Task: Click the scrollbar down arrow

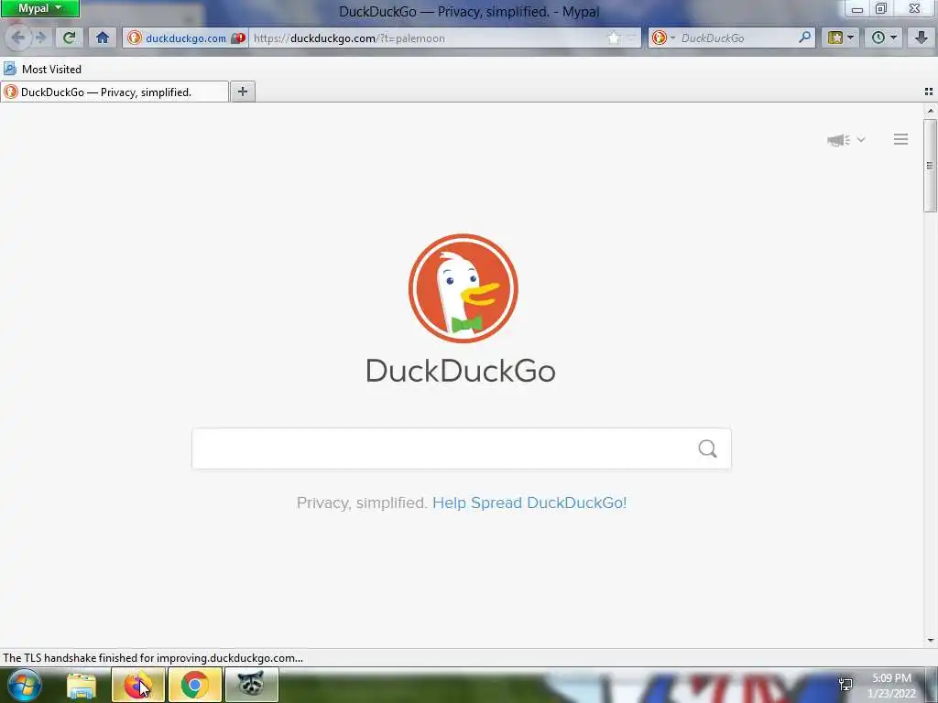Action: point(930,640)
